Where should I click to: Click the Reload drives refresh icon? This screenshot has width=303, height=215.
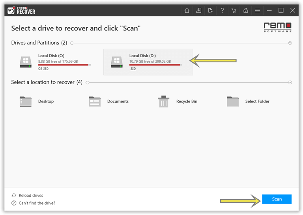[x=14, y=196]
